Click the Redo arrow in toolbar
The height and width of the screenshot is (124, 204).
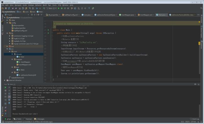(16, 8)
